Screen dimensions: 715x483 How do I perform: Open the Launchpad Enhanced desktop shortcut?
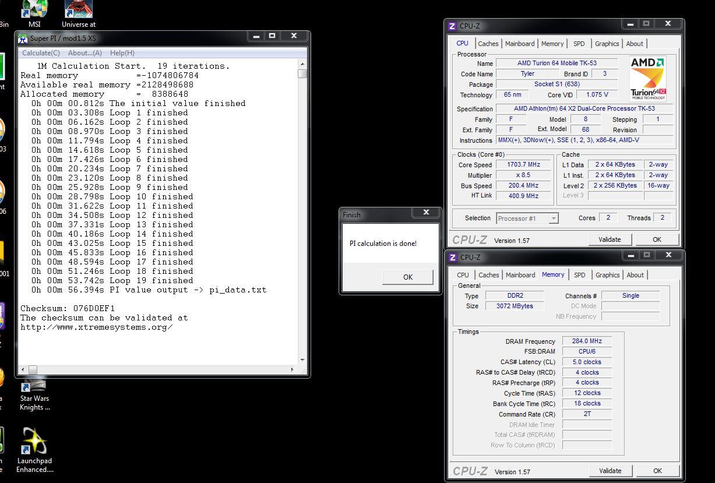(35, 450)
